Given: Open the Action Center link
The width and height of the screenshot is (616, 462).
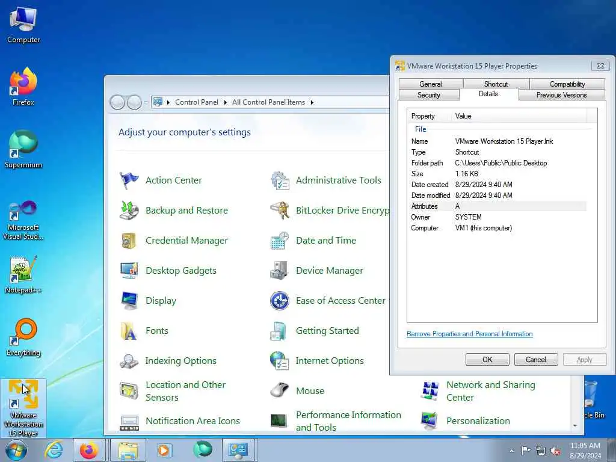Looking at the screenshot, I should (174, 180).
